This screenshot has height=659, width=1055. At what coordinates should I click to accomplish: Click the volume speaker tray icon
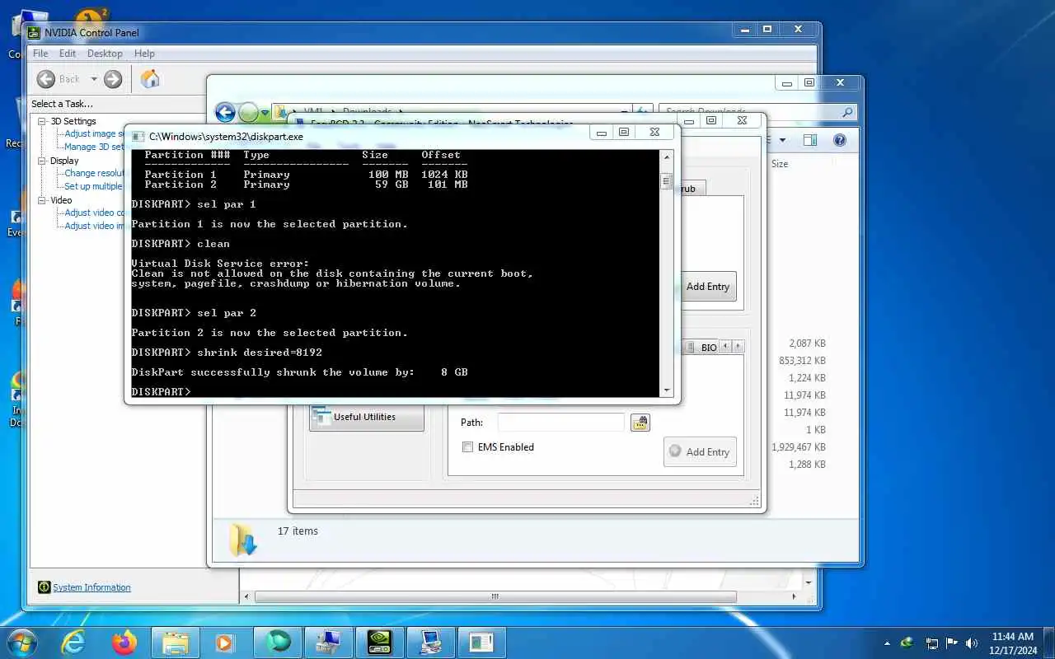pos(972,643)
